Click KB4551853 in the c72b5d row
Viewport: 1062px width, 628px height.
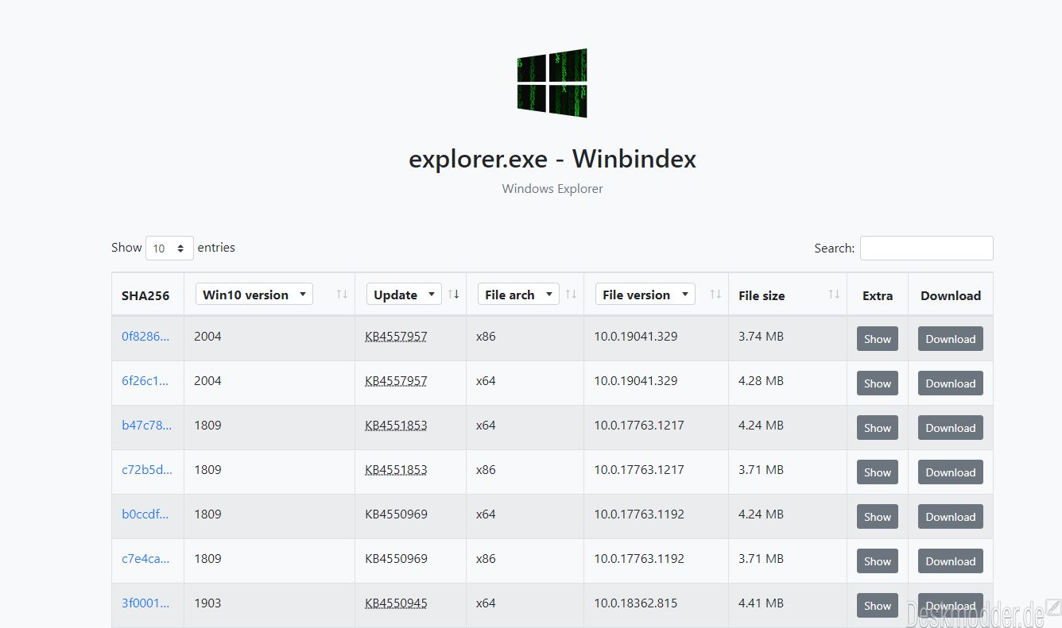(396, 469)
